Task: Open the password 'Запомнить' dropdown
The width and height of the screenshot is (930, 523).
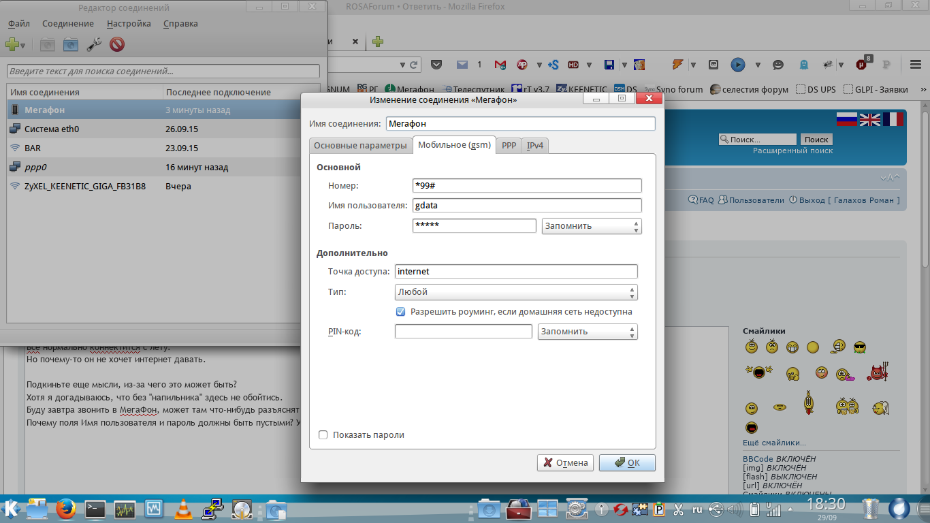Action: point(592,225)
